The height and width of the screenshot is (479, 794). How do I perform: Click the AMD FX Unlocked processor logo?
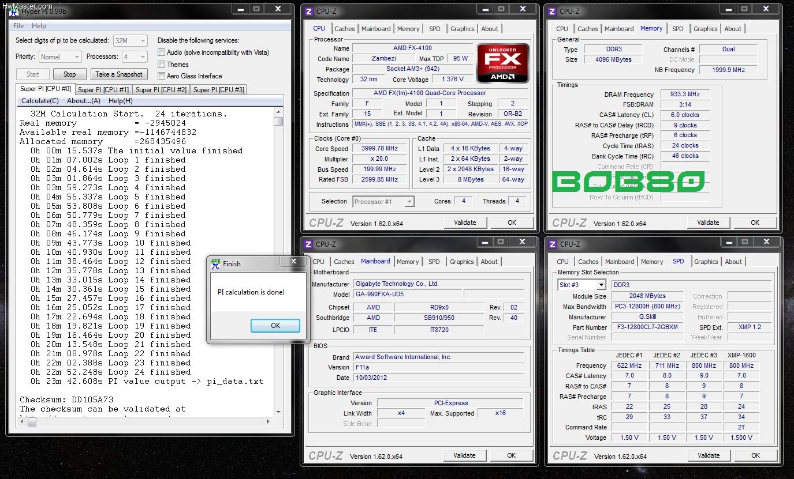click(x=502, y=63)
